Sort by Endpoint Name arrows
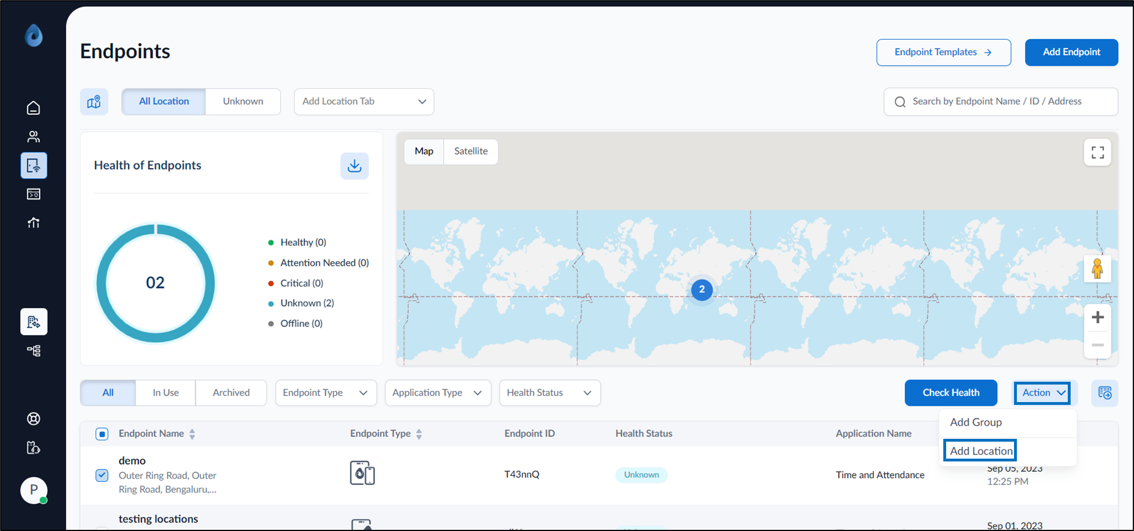 click(x=192, y=434)
